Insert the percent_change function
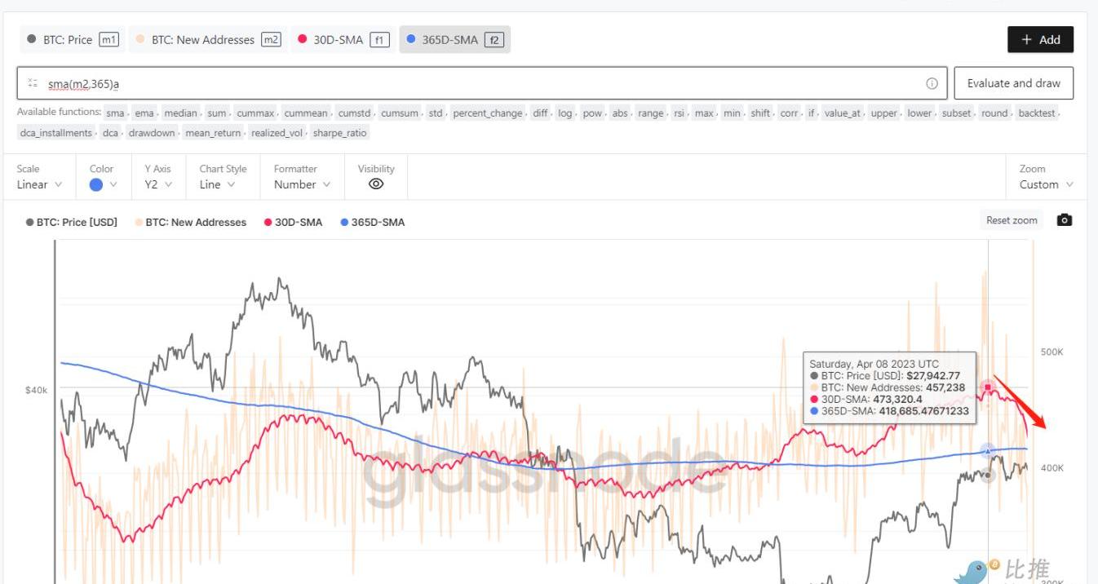1098x584 pixels. pyautogui.click(x=488, y=113)
